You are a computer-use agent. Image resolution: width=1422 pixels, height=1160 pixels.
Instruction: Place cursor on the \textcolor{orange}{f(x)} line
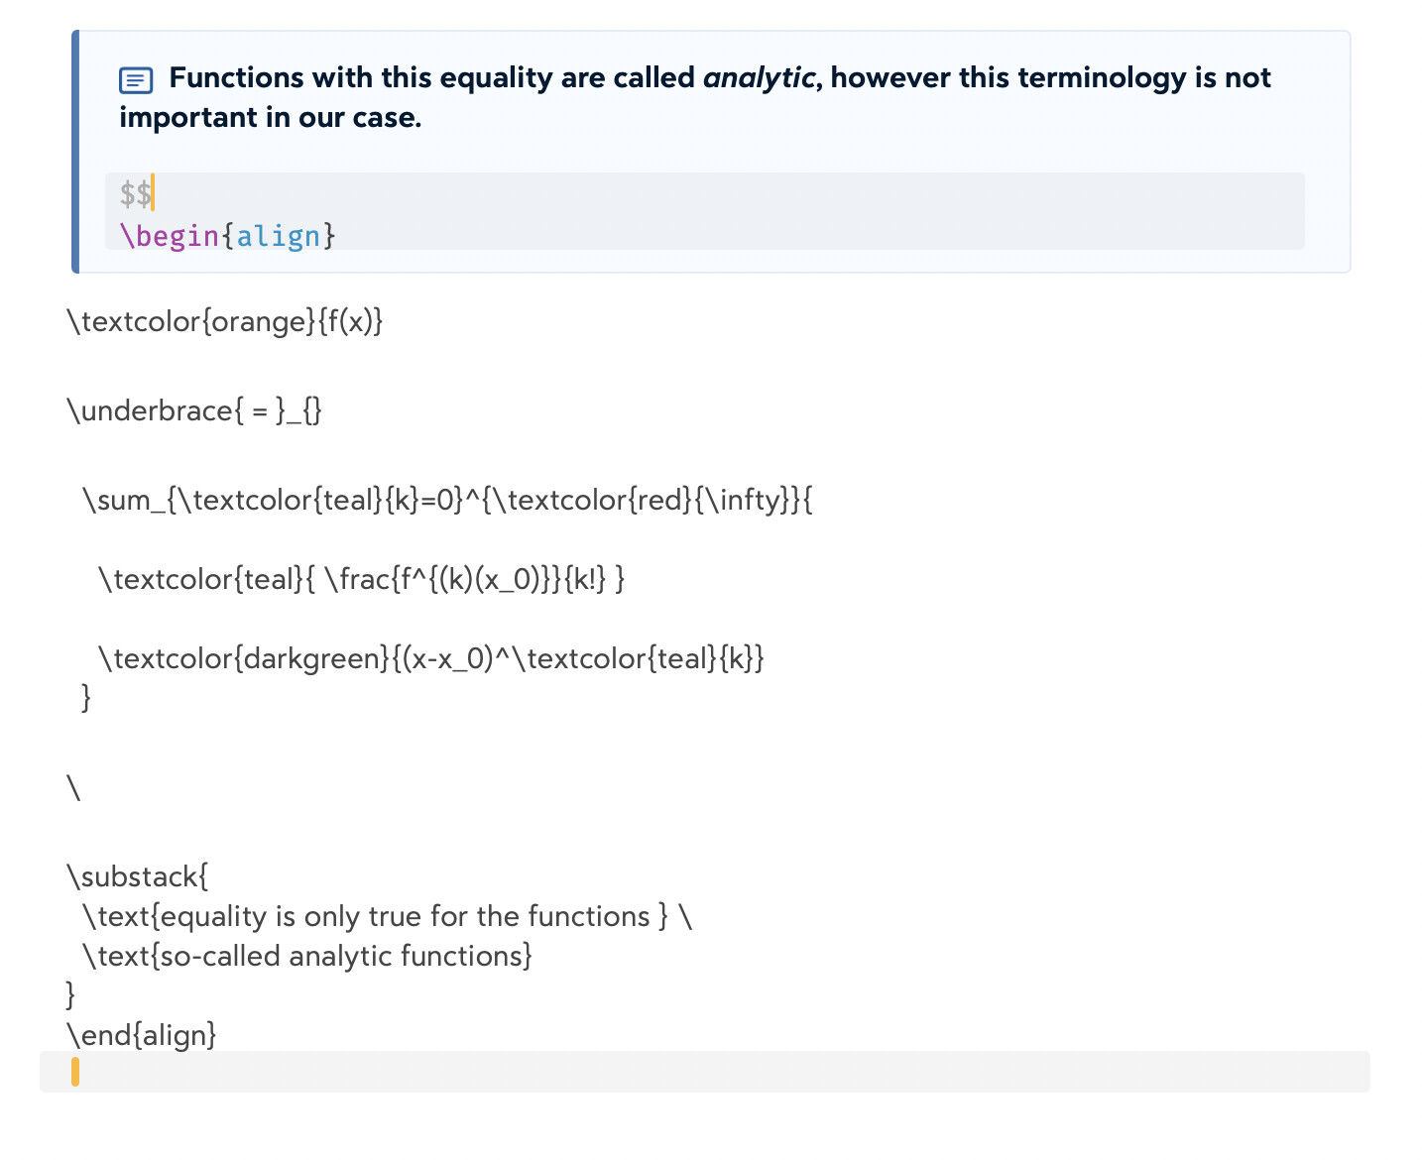tap(224, 321)
